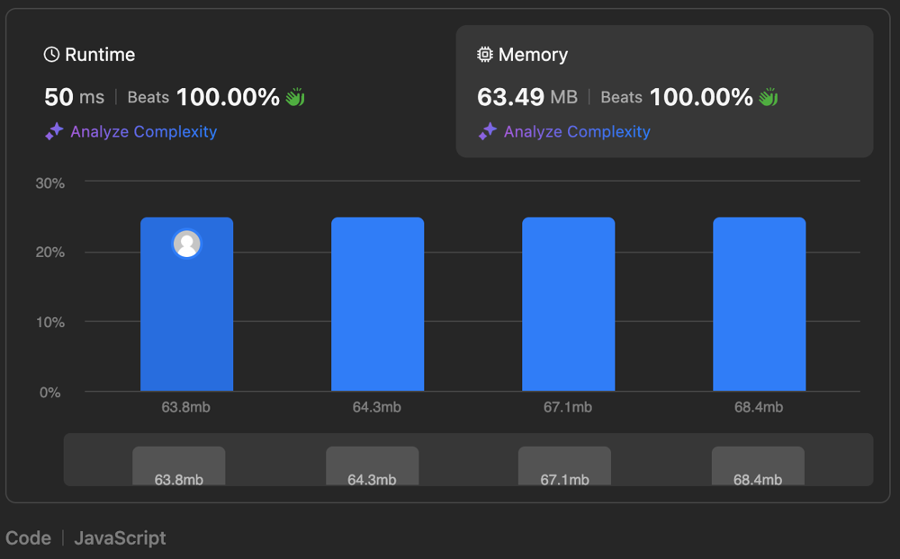Image resolution: width=900 pixels, height=559 pixels.
Task: Select the 64.3mb bar in the chart
Action: pyautogui.click(x=377, y=304)
